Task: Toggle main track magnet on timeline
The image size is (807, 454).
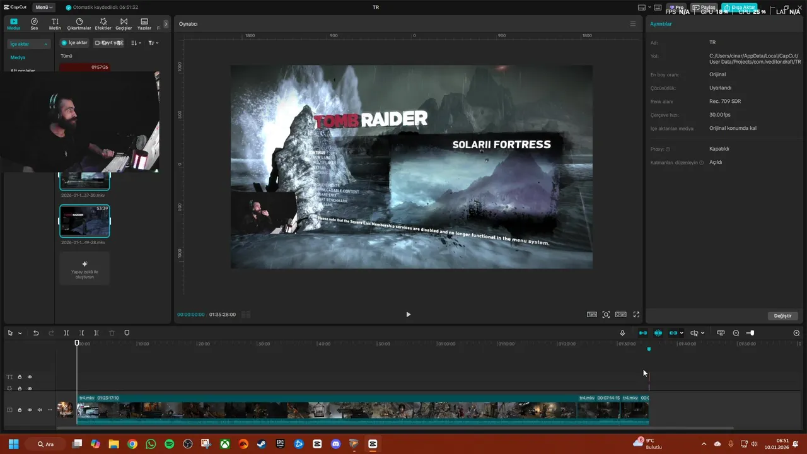Action: coord(643,333)
